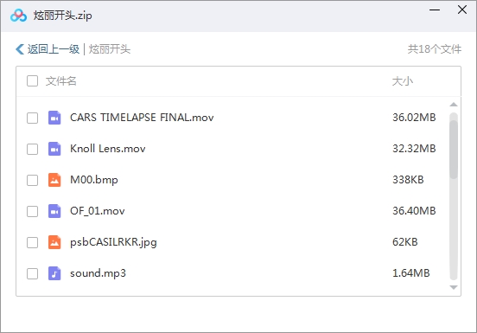
Task: Select the psbCASILRKR.jpg file name
Action: [x=113, y=242]
